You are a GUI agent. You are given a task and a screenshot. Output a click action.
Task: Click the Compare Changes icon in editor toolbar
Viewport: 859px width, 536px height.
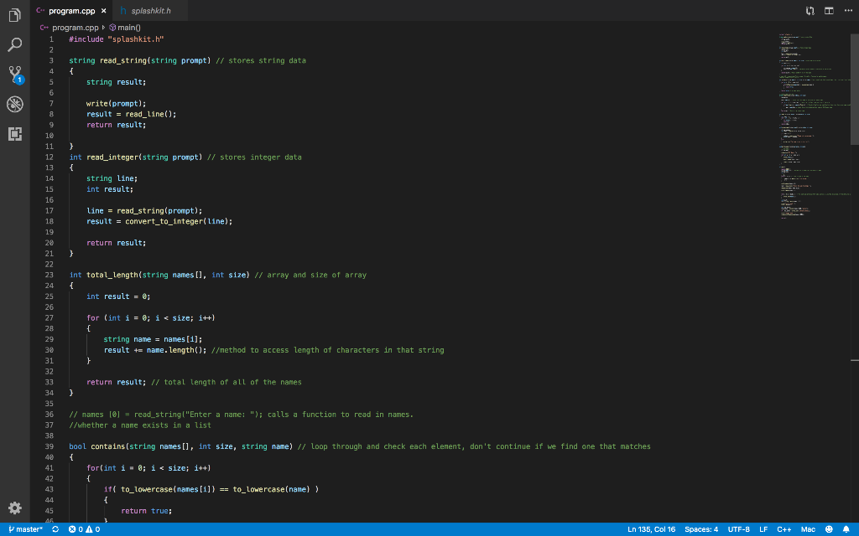coord(810,11)
